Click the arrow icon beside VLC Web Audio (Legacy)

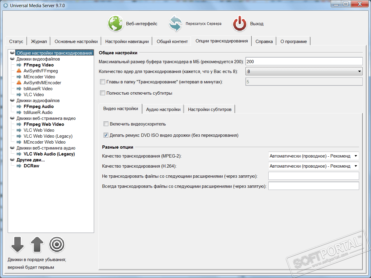(x=19, y=154)
